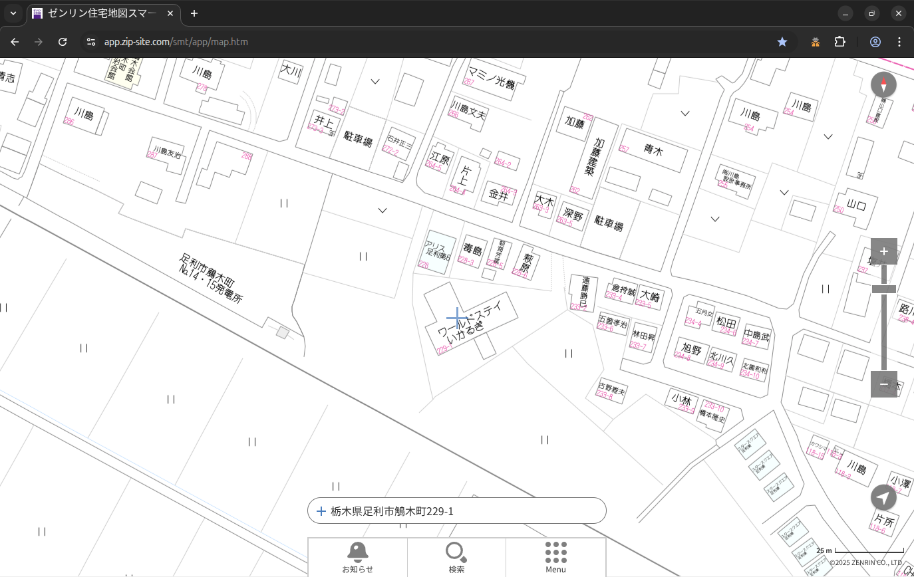Open the Chrome profile avatar menu

click(875, 42)
